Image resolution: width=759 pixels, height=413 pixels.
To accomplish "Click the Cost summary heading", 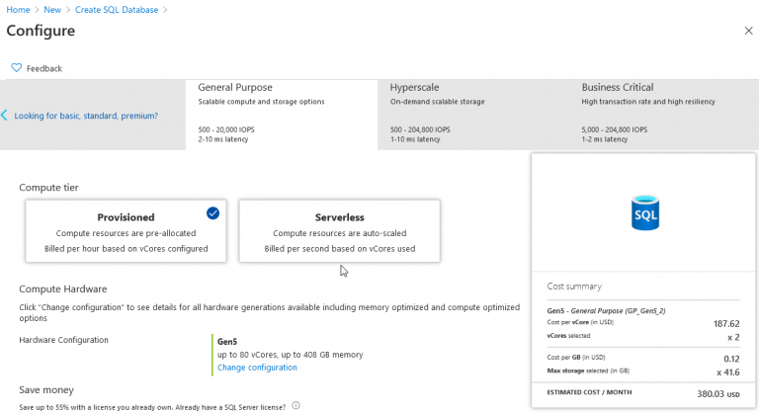I will 574,286.
